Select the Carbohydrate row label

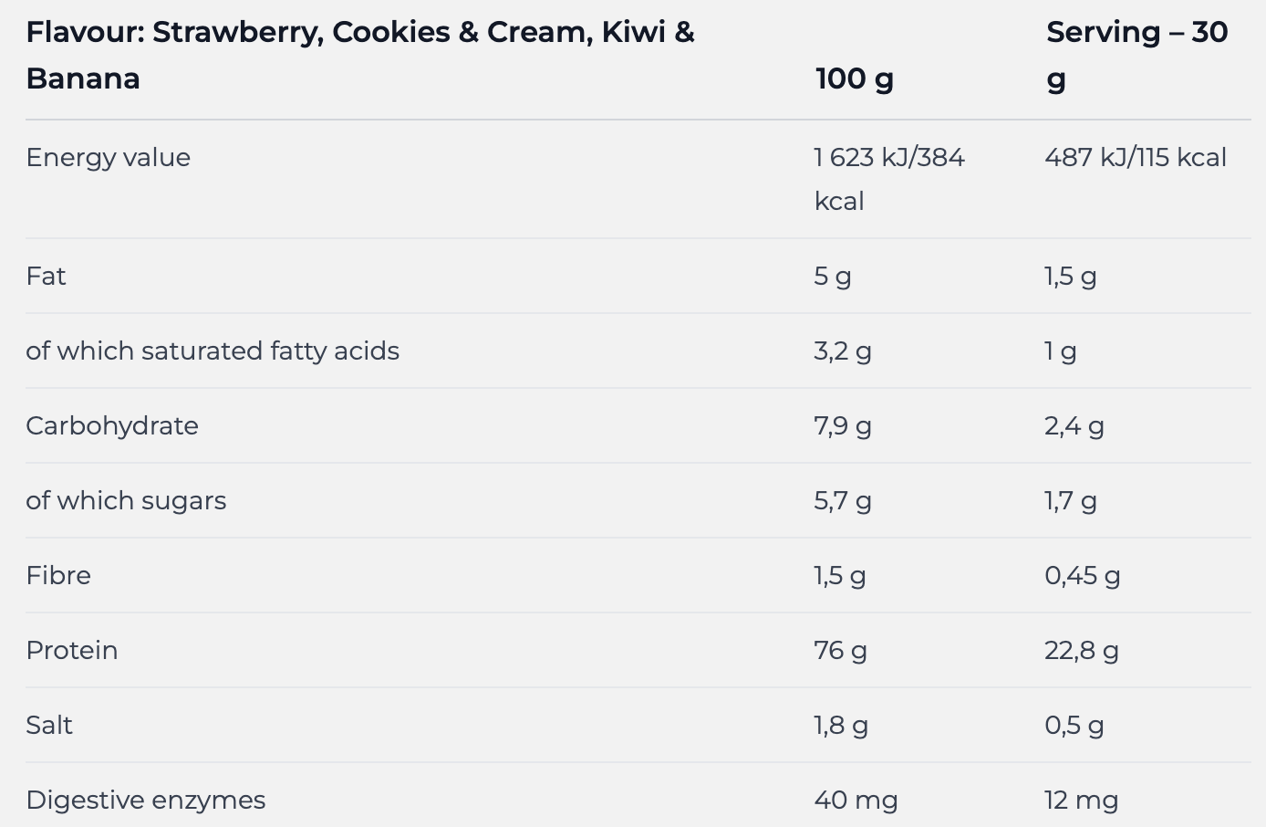click(x=112, y=425)
